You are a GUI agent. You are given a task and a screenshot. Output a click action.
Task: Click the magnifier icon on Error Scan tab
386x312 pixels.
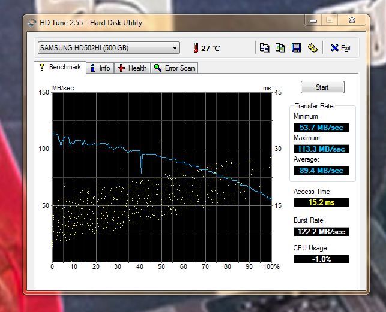pos(157,68)
